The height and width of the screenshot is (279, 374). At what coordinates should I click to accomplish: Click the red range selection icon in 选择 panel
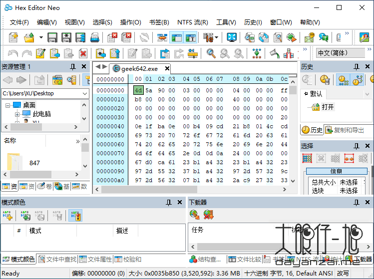(x=349, y=158)
